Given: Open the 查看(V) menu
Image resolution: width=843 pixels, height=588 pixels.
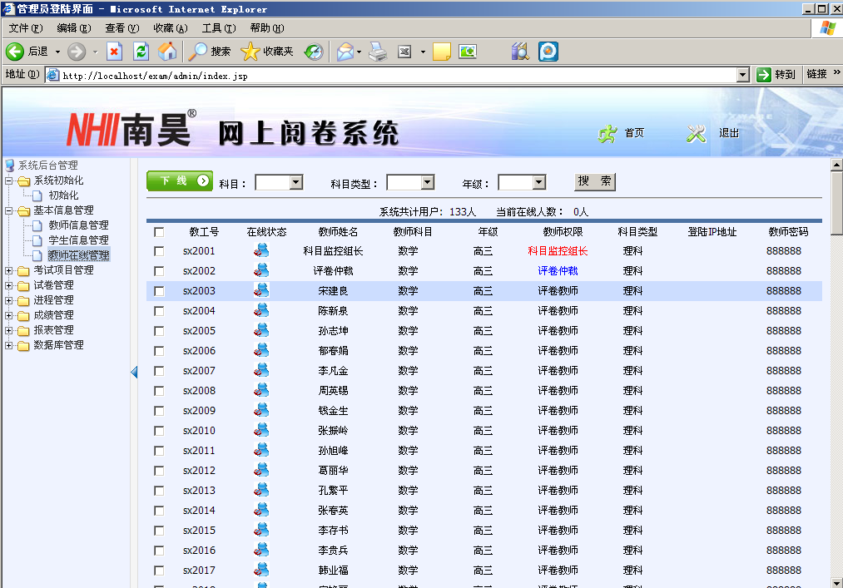Looking at the screenshot, I should pyautogui.click(x=122, y=28).
